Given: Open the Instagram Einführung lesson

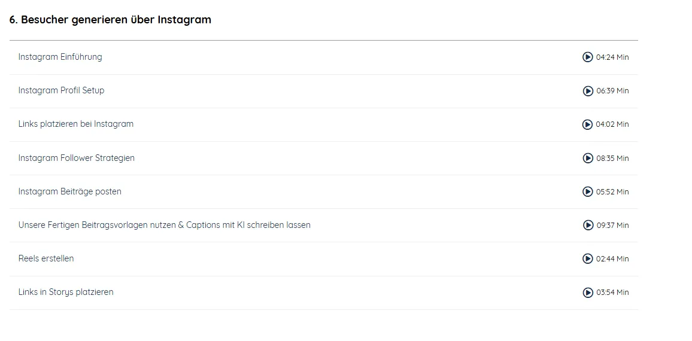Looking at the screenshot, I should click(60, 57).
